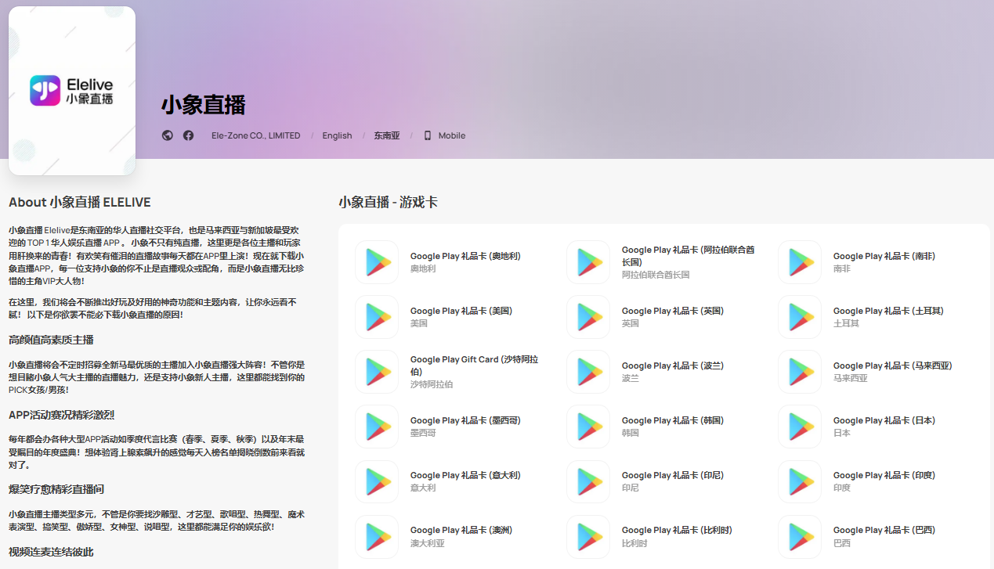Click the large 小象直播 page title

(x=204, y=105)
